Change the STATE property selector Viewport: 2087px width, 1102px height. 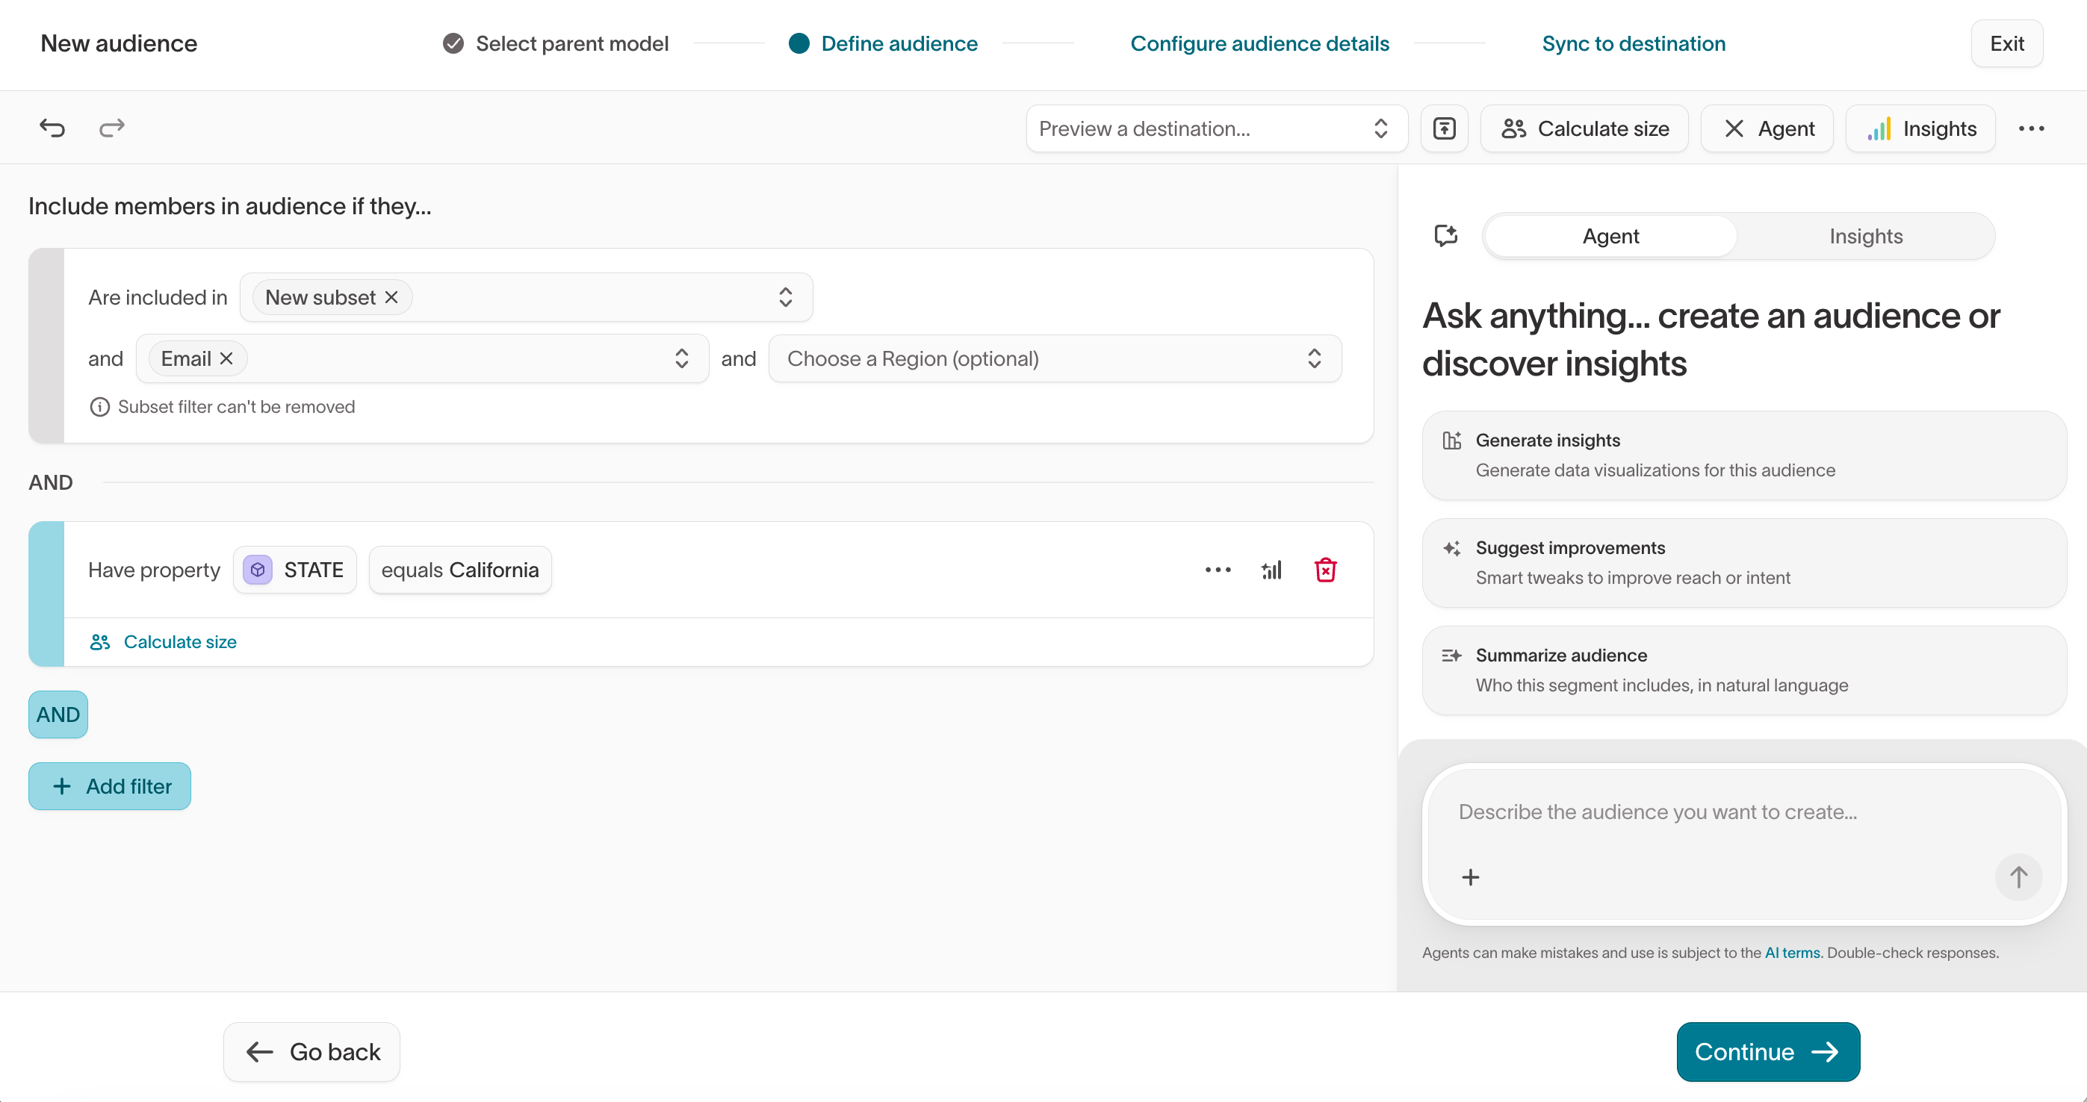(295, 570)
